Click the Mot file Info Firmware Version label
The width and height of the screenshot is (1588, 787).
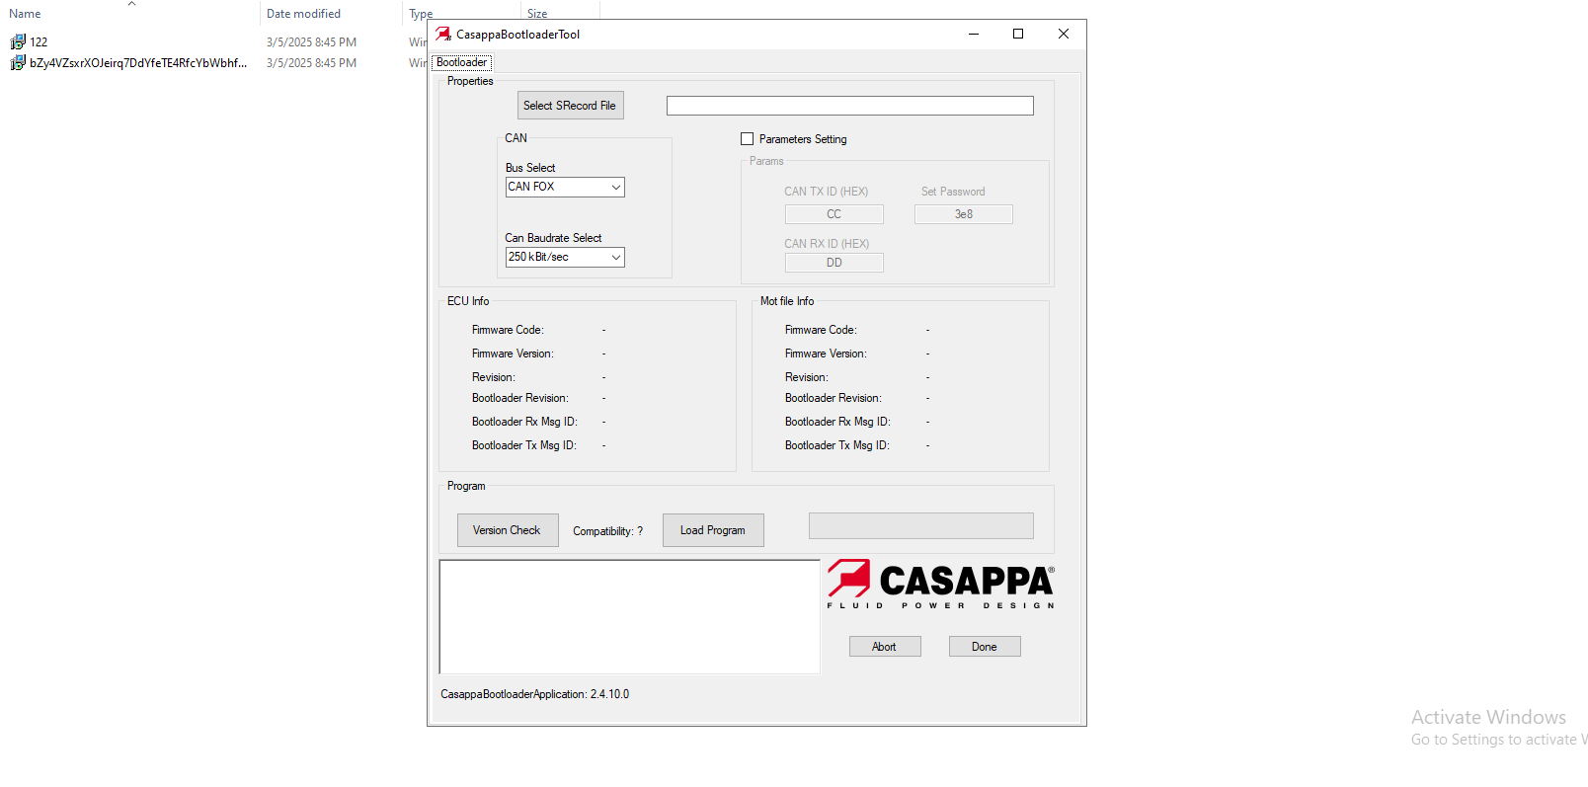pos(826,354)
